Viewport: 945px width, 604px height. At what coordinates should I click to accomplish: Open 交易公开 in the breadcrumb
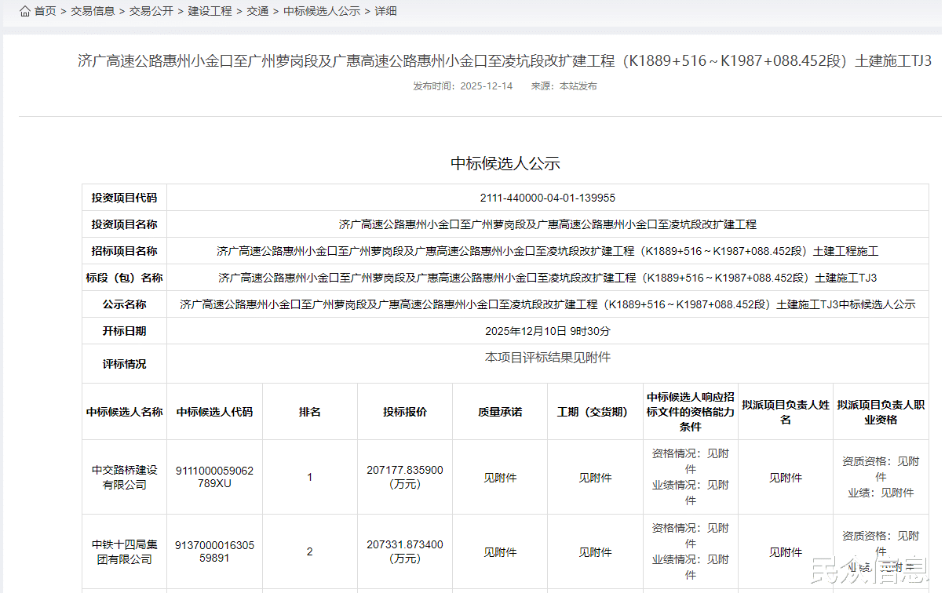point(151,11)
